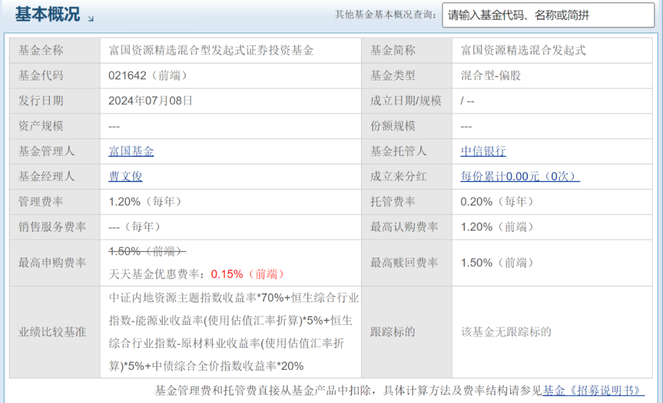Select the 基金全称 label cell
The width and height of the screenshot is (663, 403).
[x=55, y=51]
